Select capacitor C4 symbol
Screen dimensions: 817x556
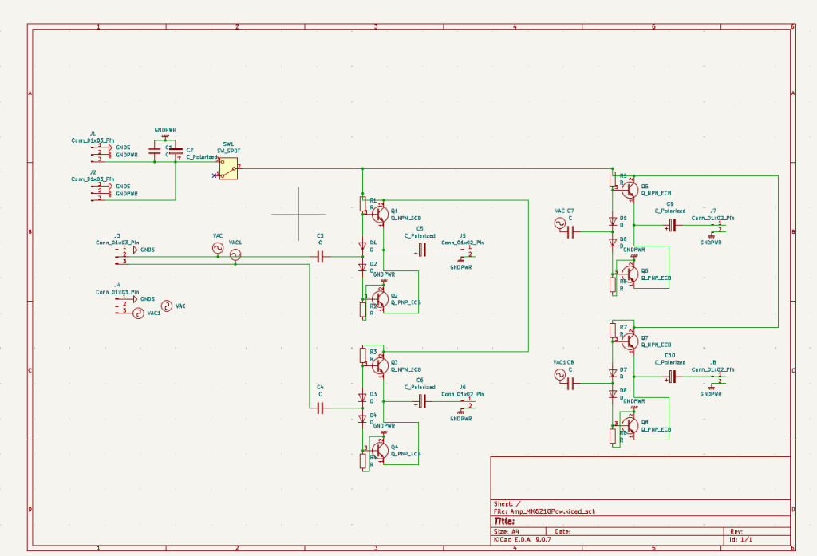pos(321,408)
